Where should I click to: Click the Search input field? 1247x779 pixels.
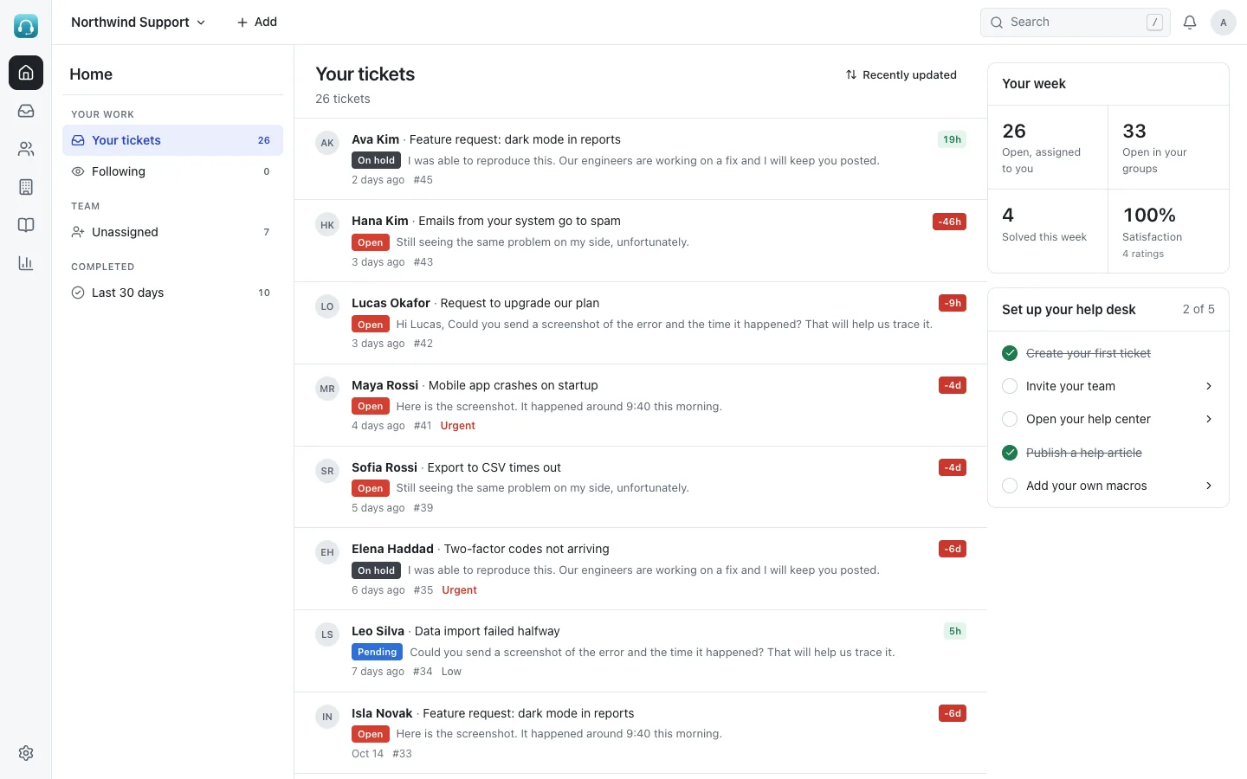[1075, 23]
